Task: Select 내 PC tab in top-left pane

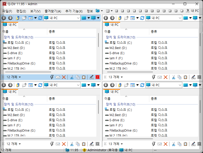Action: (x=10, y=25)
